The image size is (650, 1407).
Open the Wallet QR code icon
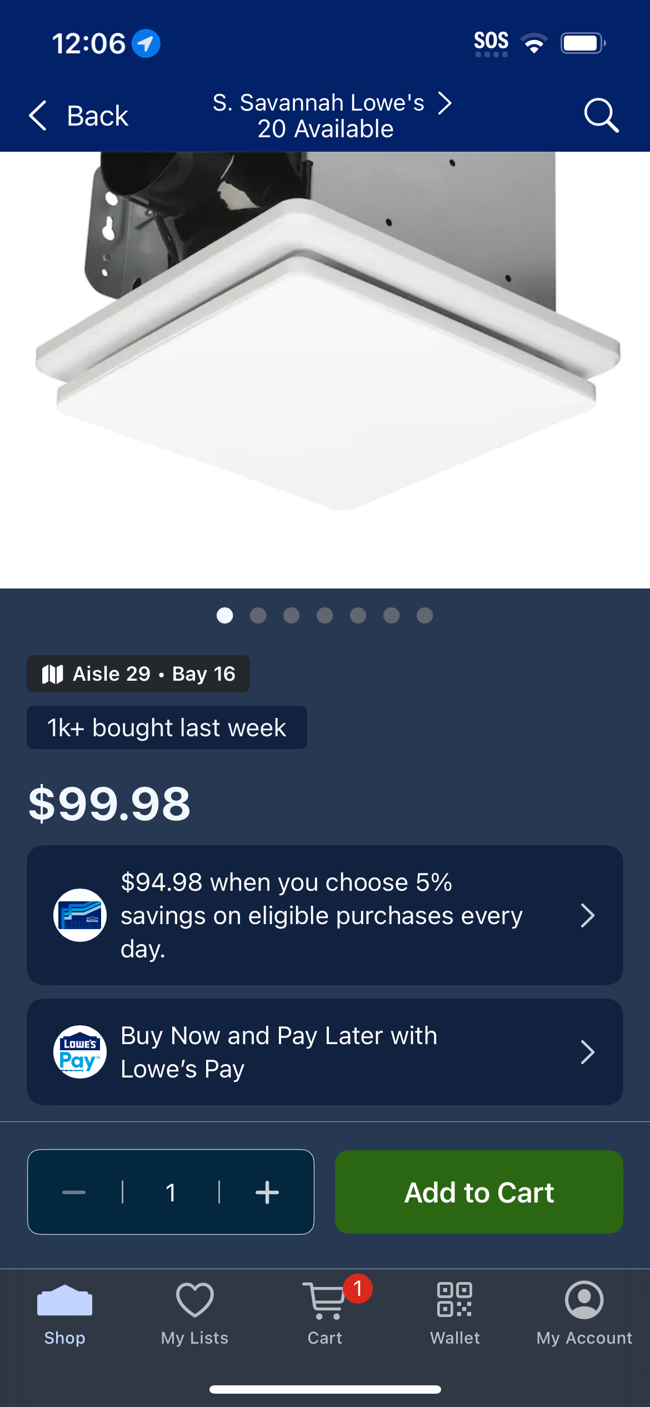tap(454, 1299)
